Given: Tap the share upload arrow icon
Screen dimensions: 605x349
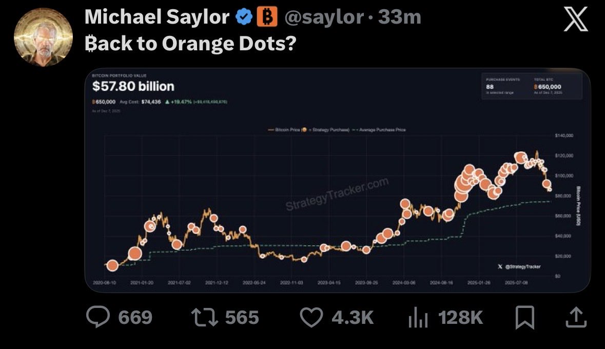Looking at the screenshot, I should pyautogui.click(x=575, y=317).
